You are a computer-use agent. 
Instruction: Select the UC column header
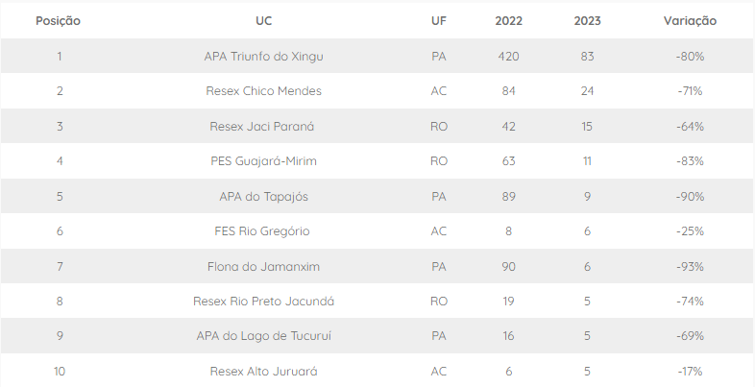[x=264, y=21]
